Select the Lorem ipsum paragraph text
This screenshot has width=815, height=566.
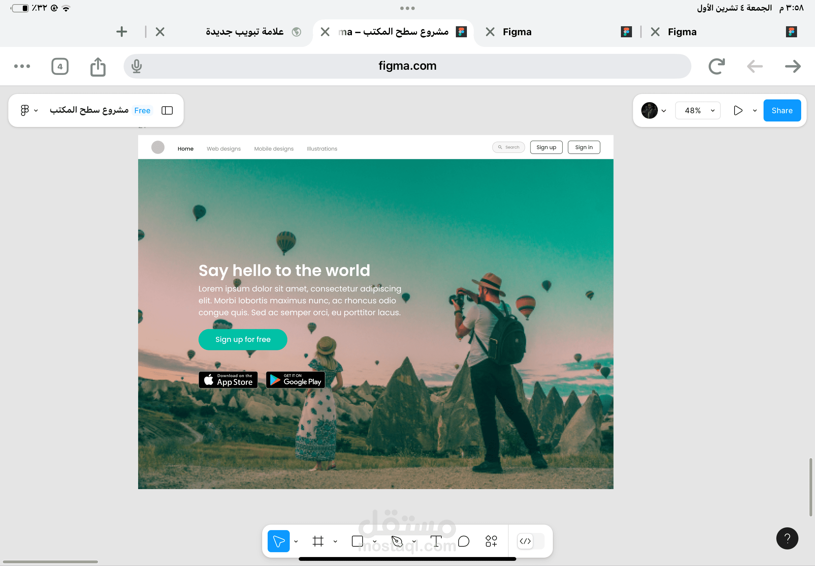(300, 300)
